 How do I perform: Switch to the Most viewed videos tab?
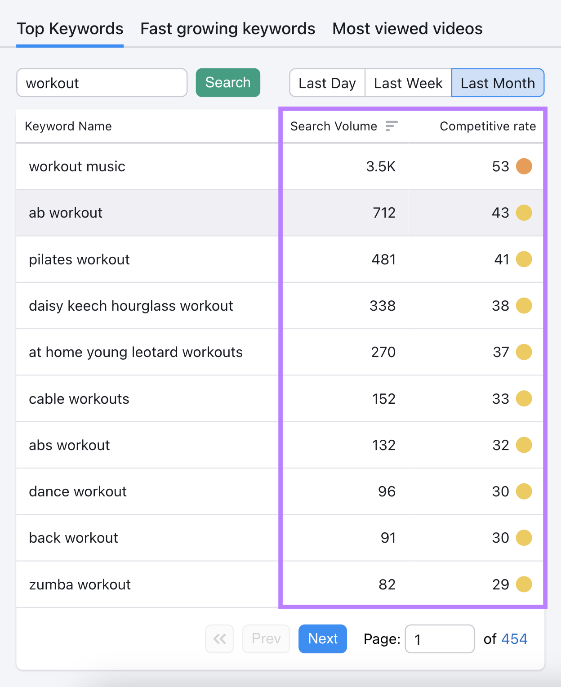pos(407,28)
